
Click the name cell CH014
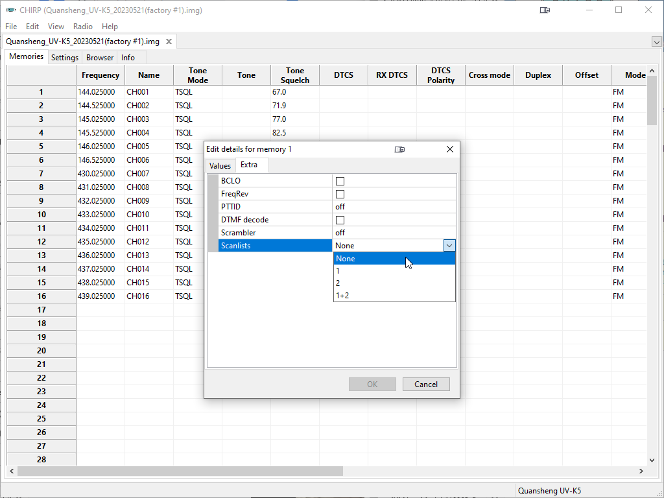149,269
